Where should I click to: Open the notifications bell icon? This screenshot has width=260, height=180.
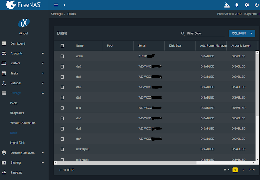[x=237, y=5]
